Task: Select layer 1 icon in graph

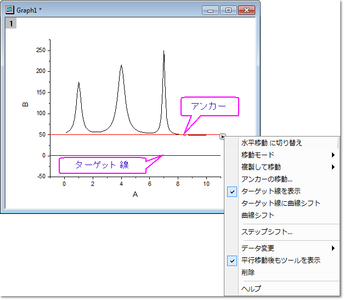Action: click(11, 23)
